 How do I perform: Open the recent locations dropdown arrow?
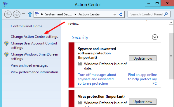(23, 14)
